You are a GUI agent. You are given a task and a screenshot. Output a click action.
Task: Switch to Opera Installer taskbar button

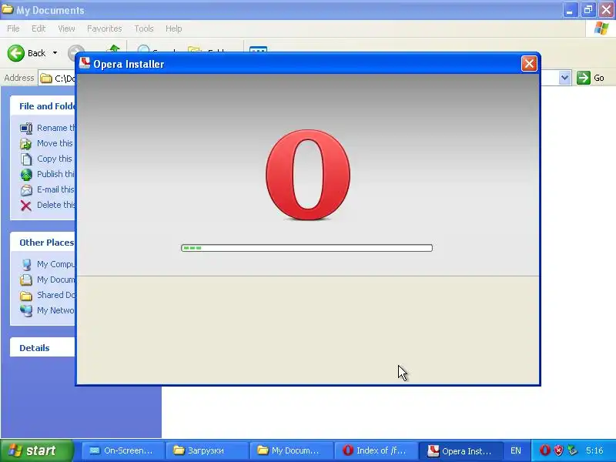(460, 450)
